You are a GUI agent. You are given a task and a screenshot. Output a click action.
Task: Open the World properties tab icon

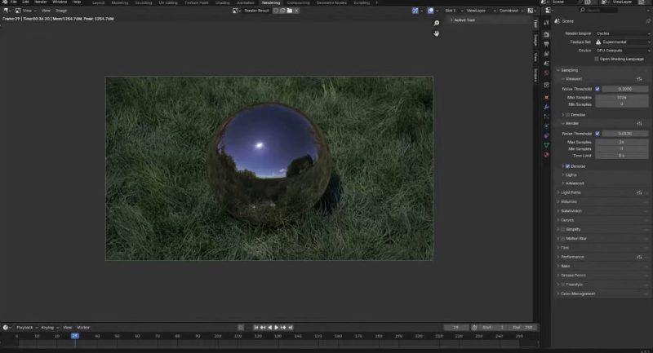[x=546, y=73]
